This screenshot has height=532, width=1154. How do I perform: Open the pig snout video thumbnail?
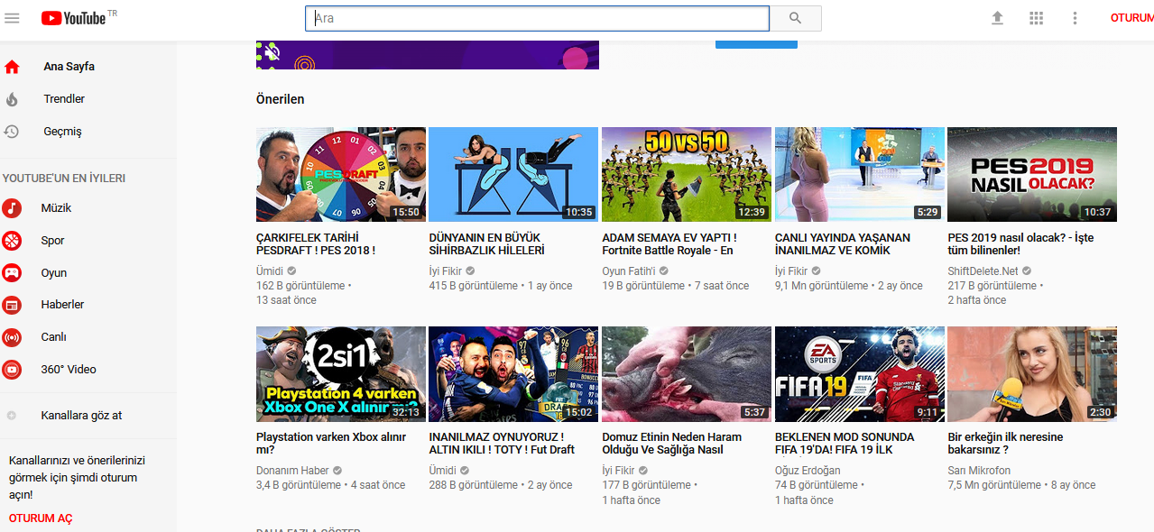click(687, 373)
